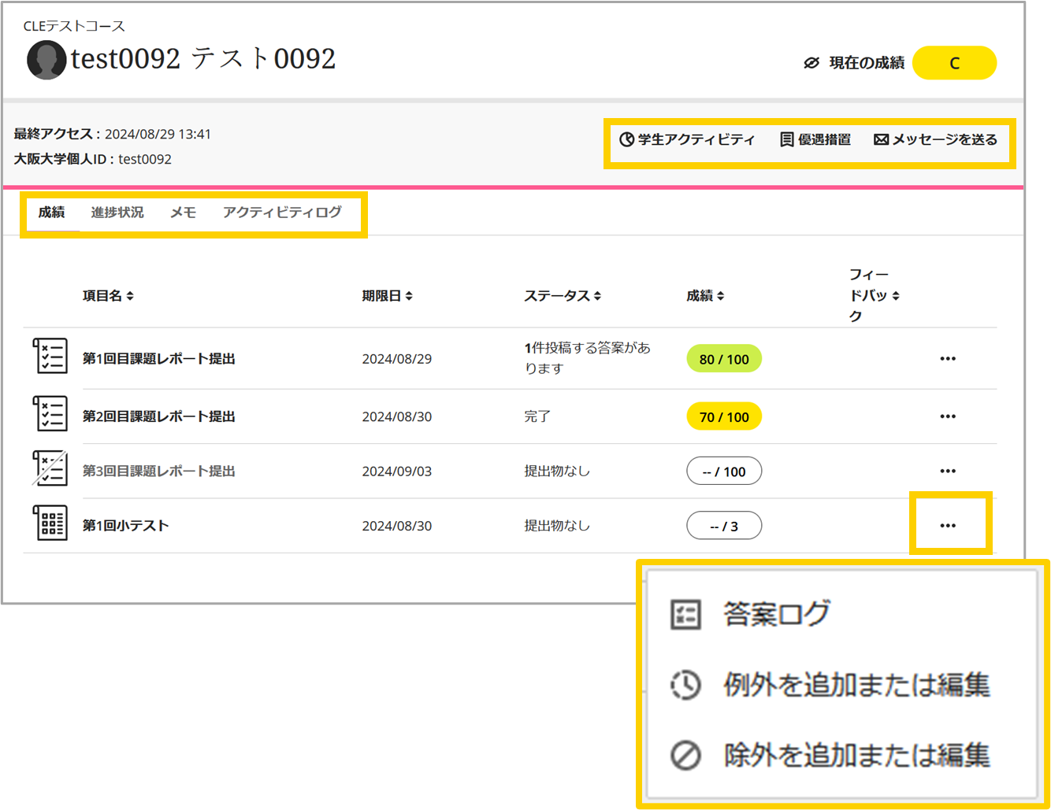Click the yellow C overall grade pill
1051x810 pixels.
coord(954,63)
